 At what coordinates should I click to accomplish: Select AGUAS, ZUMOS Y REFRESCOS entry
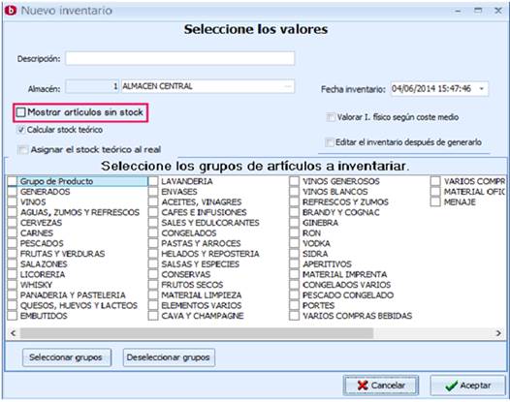(x=80, y=212)
